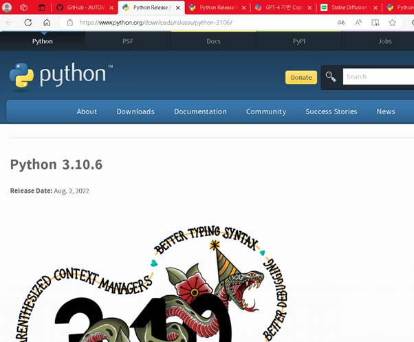
Task: View site information lock icon
Action: (70, 23)
